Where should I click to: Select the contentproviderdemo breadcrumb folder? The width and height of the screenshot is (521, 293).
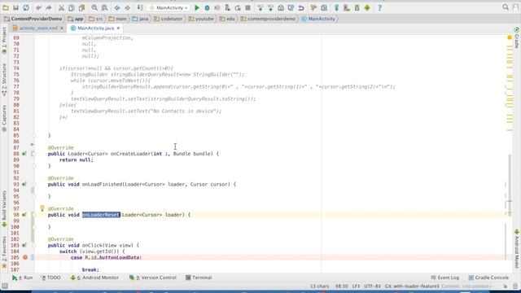click(x=268, y=19)
